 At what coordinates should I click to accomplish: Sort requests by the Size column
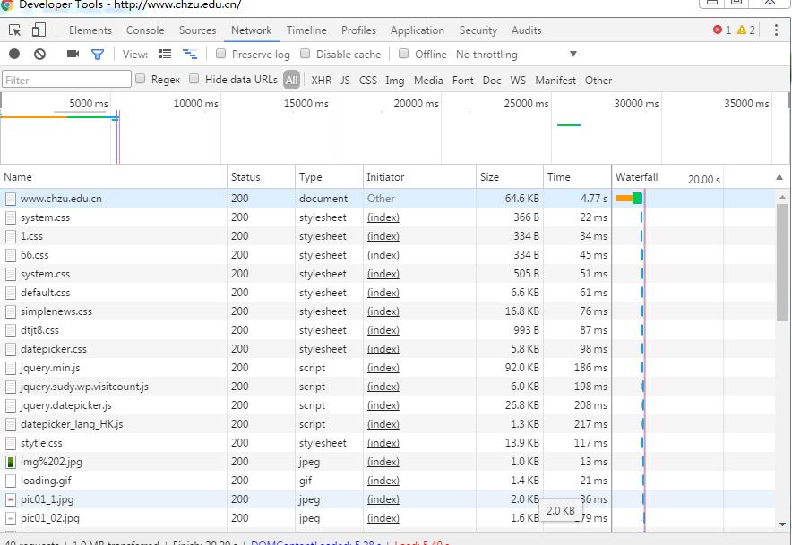click(489, 177)
